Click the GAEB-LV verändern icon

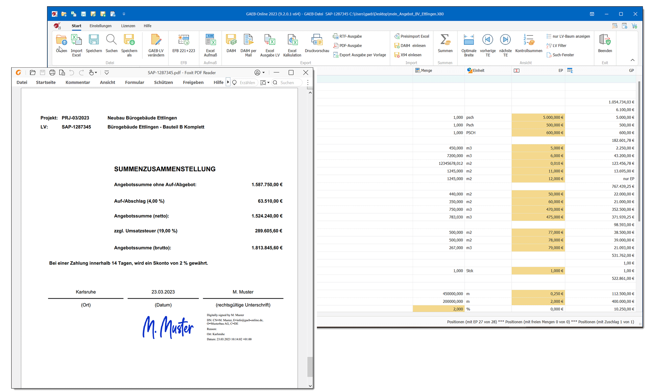pyautogui.click(x=156, y=41)
